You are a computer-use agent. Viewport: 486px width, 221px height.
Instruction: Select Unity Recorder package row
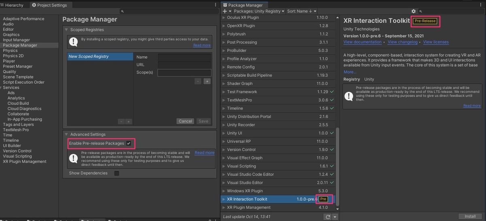278,125
